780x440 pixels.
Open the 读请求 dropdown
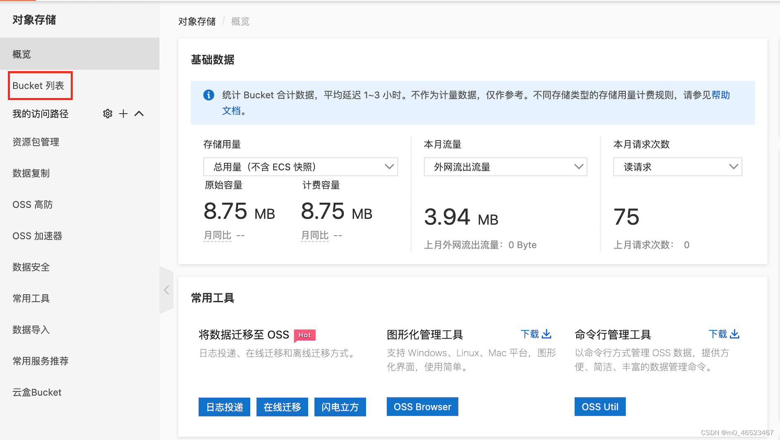677,167
